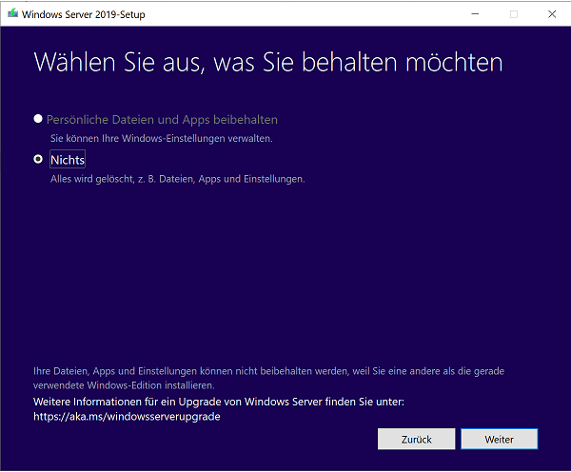Viewport: 571px width, 472px height.
Task: Select 'Persönliche Dateien und Apps beibehalten' radio button
Action: [x=38, y=119]
